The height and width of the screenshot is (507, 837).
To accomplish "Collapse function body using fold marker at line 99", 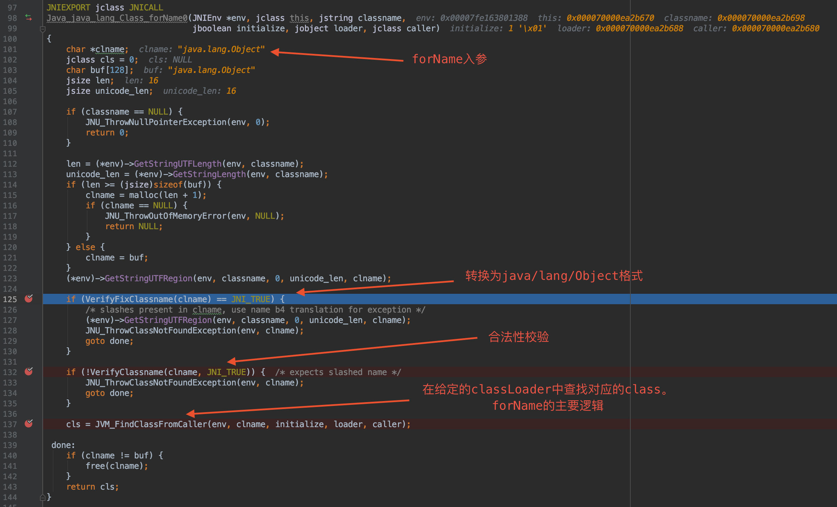I will [43, 29].
